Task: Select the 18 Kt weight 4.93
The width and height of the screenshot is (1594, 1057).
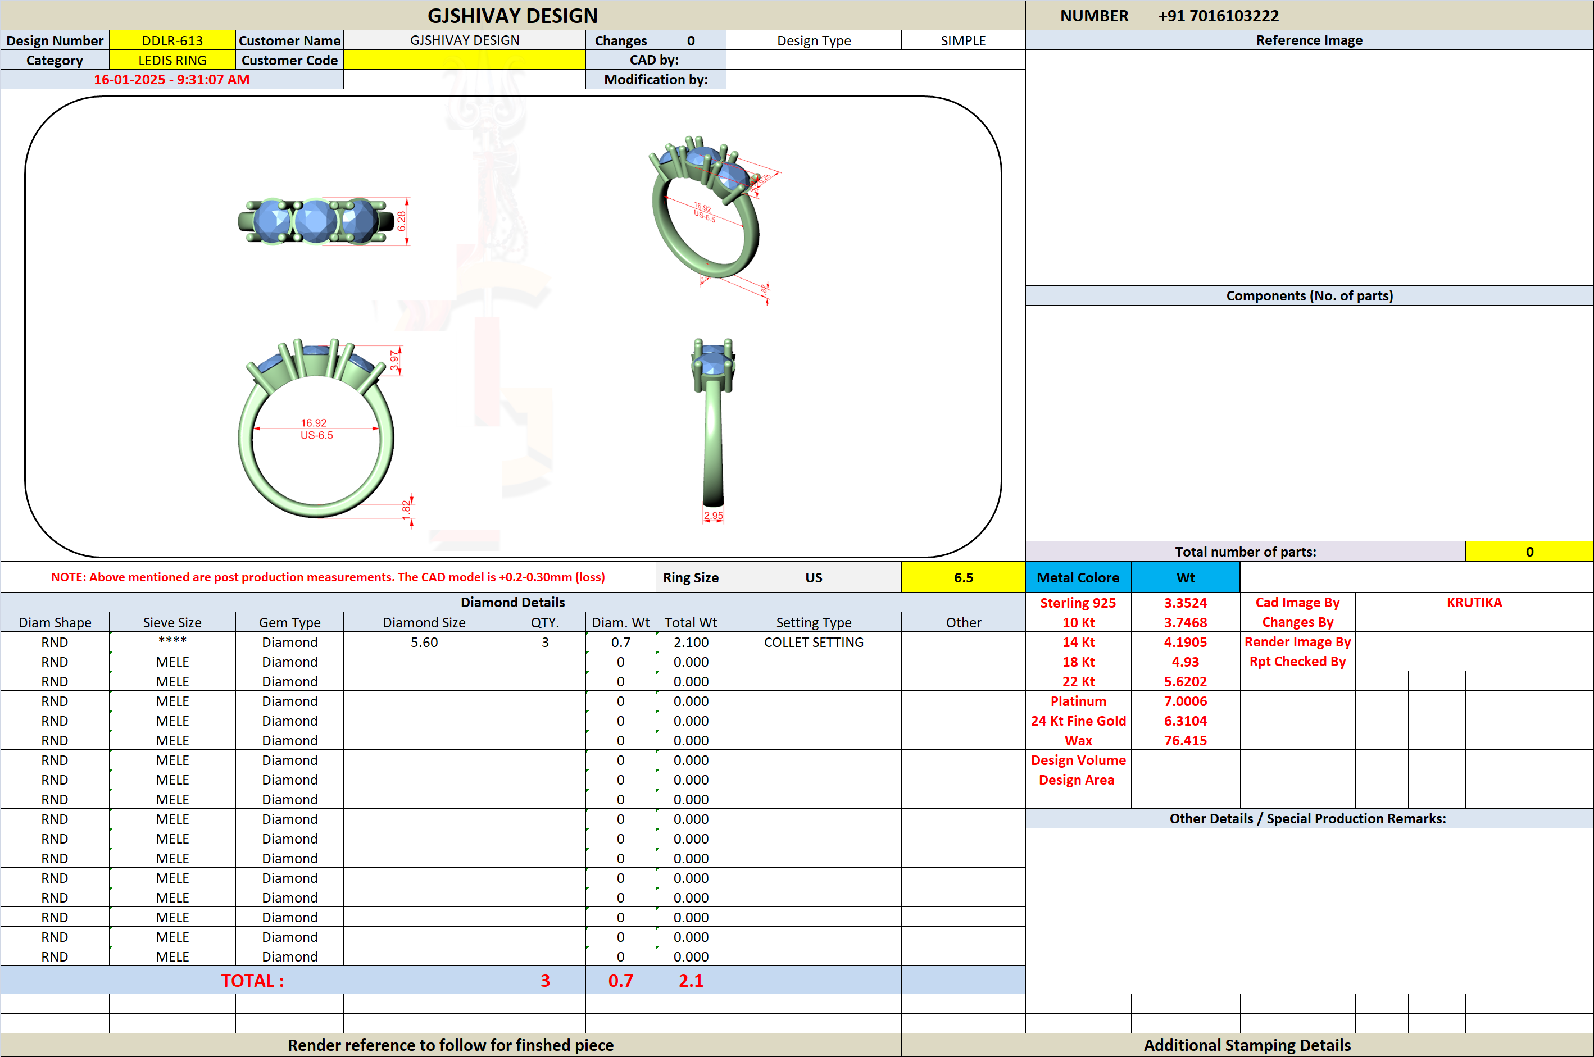Action: point(1186,661)
